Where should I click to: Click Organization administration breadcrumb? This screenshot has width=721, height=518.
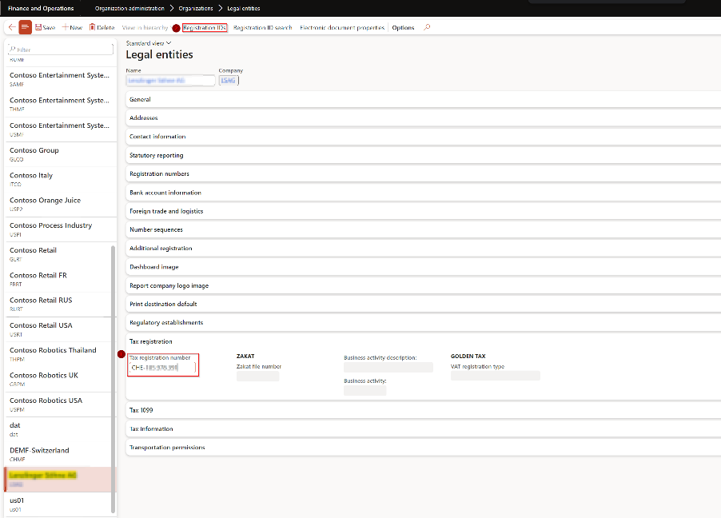click(129, 8)
